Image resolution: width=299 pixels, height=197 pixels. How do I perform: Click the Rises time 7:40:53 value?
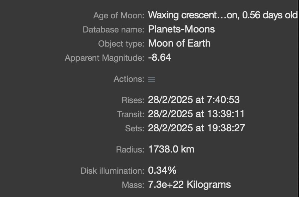(194, 100)
